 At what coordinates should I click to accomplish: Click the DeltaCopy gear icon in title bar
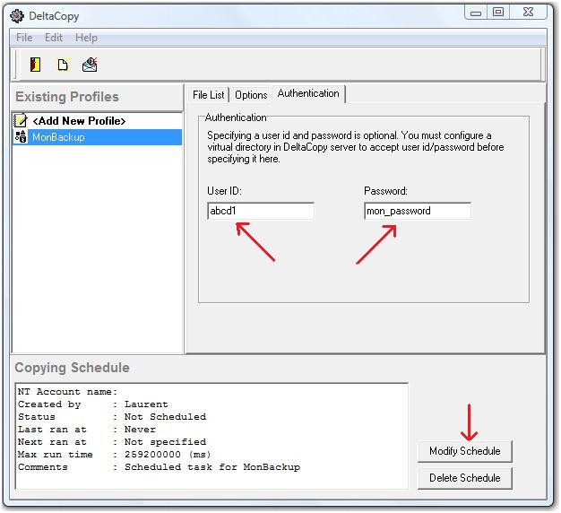click(x=17, y=16)
